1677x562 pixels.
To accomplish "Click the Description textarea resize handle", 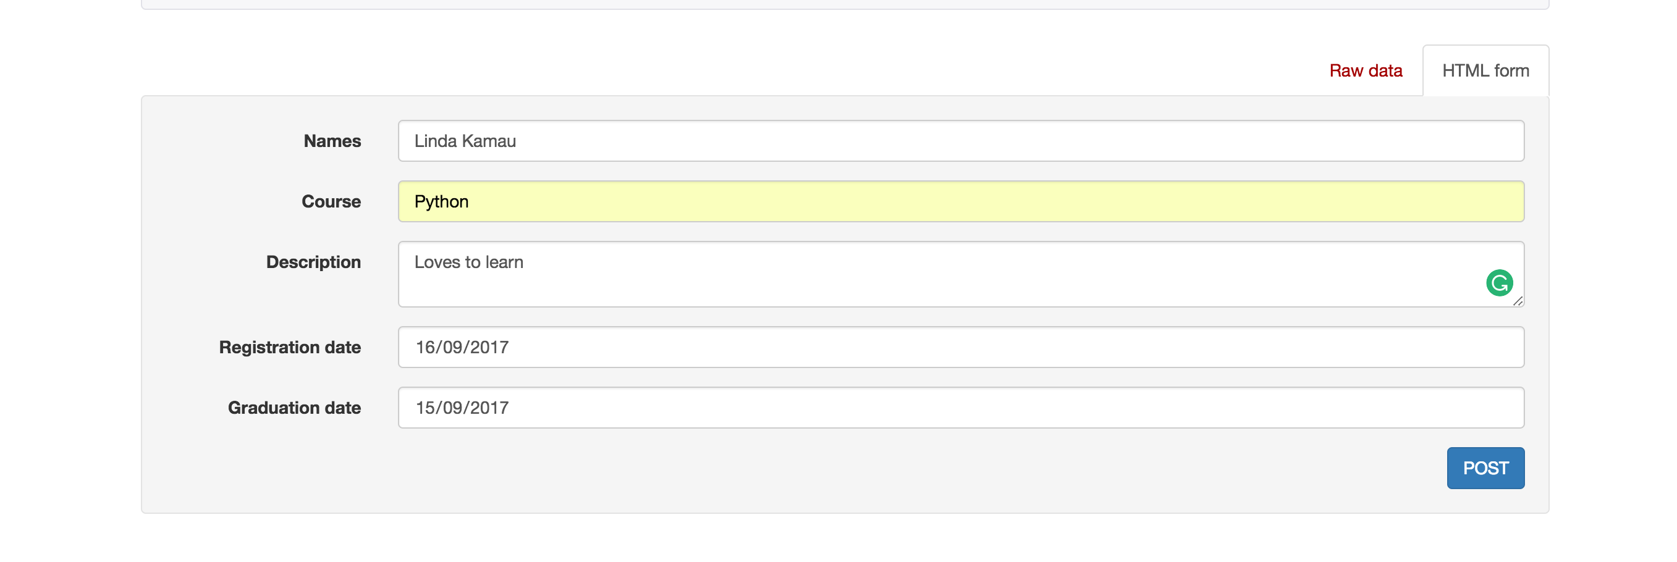I will pos(1518,301).
